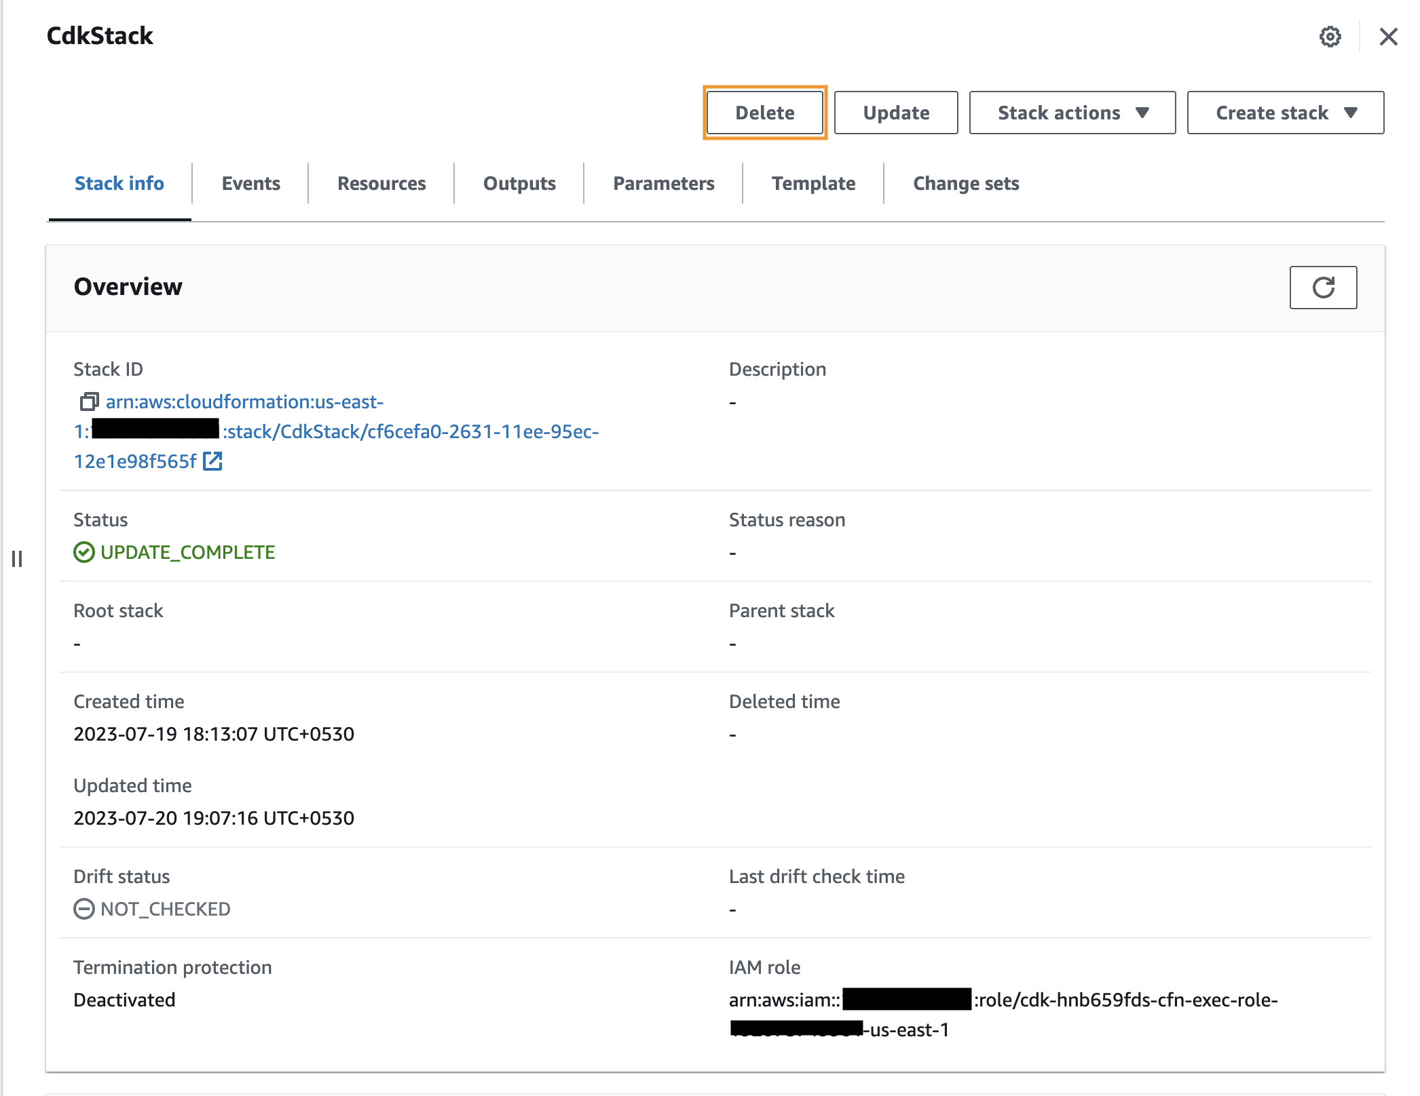Open Stack ID external link icon
This screenshot has width=1420, height=1096.
pos(212,462)
